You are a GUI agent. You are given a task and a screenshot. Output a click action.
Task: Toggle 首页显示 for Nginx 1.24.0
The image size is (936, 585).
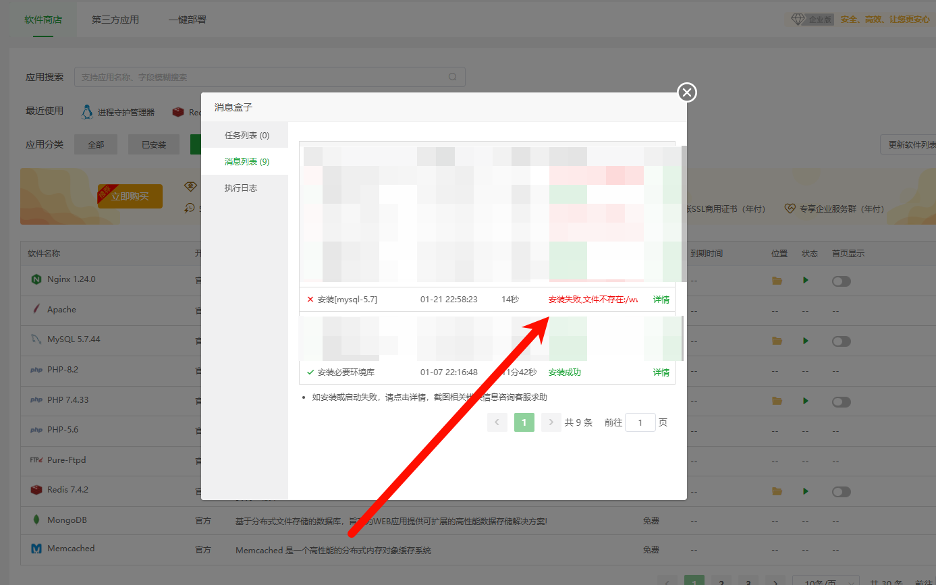click(x=842, y=281)
